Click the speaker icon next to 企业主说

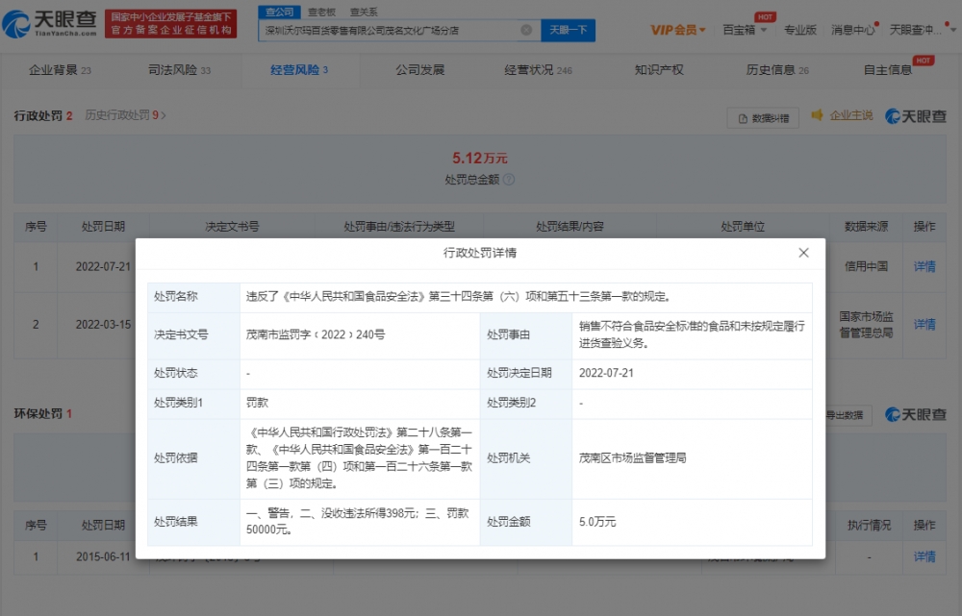817,115
